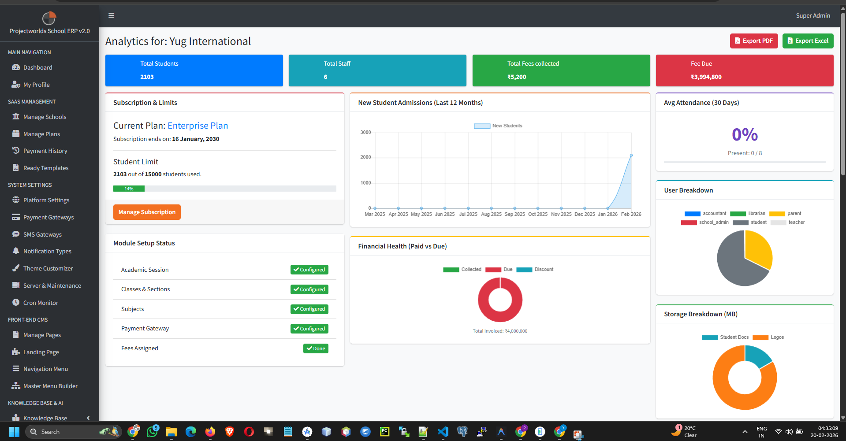846x441 pixels.
Task: Show hidden icons in system tray
Action: tap(745, 432)
